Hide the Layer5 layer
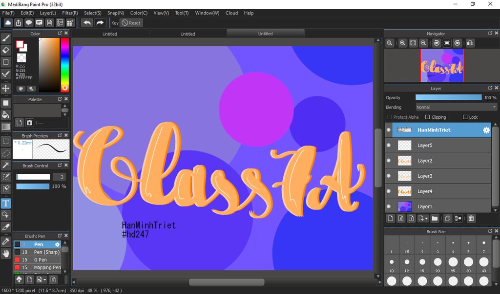The height and width of the screenshot is (294, 500). [x=388, y=145]
